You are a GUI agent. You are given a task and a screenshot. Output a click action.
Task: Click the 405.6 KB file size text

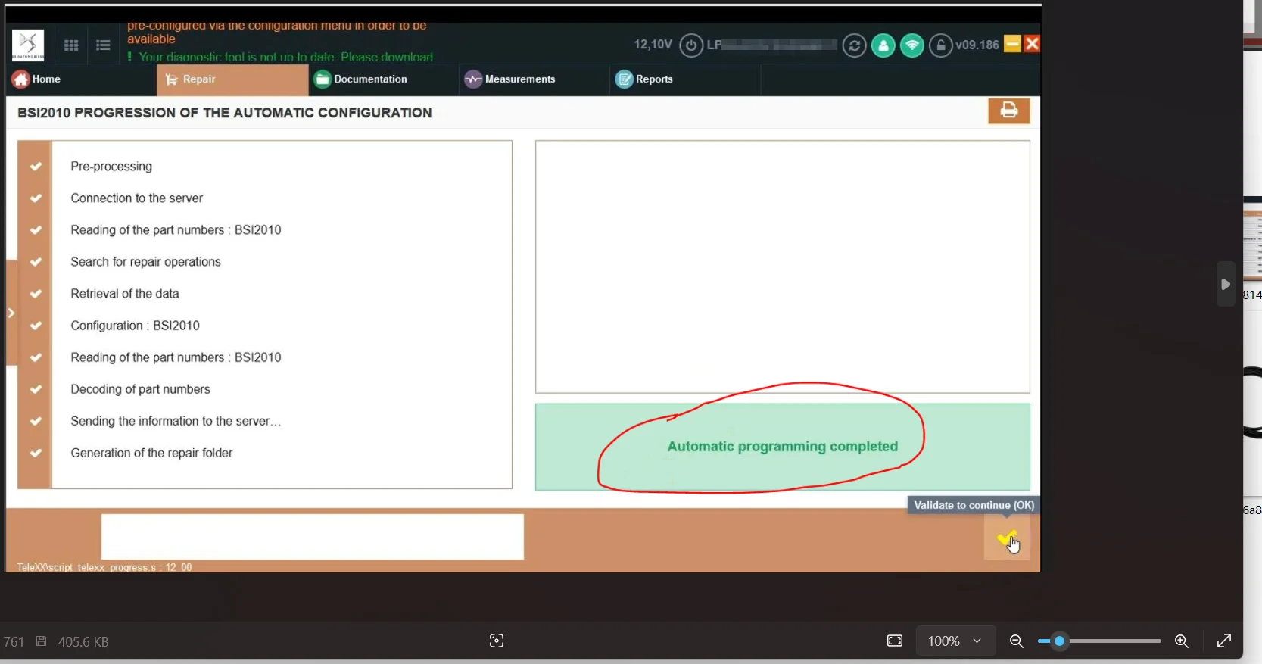pos(83,642)
